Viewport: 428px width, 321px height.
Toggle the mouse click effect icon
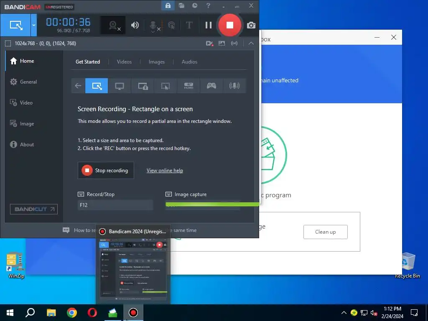[171, 25]
